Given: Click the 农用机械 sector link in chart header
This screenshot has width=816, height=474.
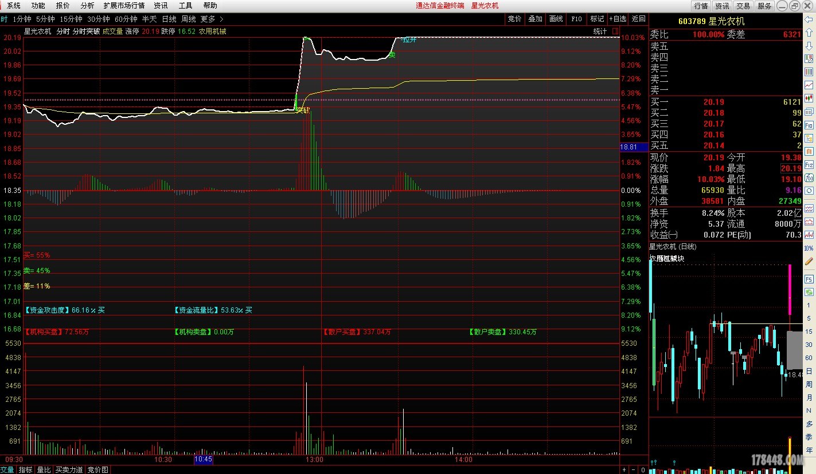Looking at the screenshot, I should tap(212, 31).
